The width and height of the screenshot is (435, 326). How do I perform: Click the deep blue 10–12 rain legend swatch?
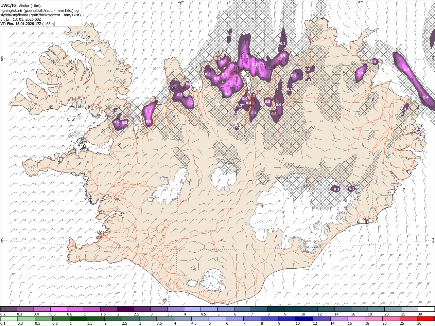click(304, 319)
